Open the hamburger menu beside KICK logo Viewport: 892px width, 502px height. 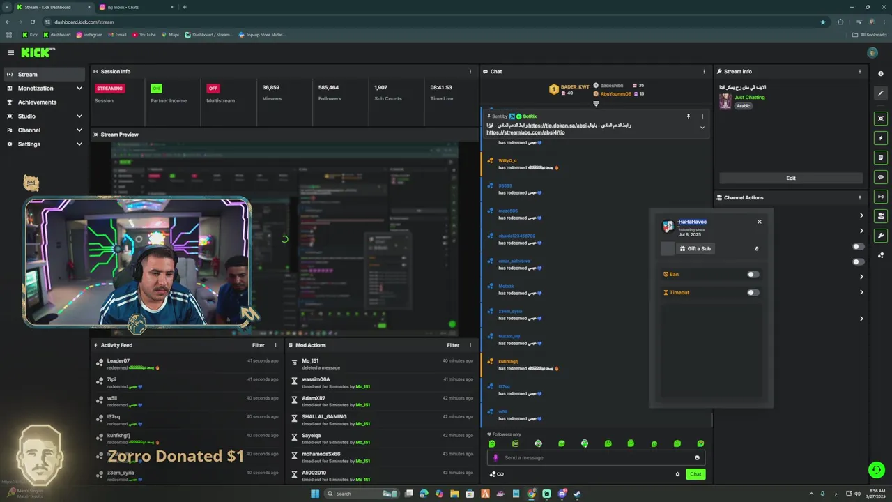11,52
